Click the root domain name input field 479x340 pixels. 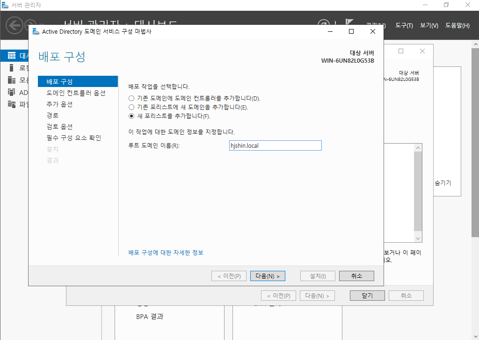click(x=275, y=145)
